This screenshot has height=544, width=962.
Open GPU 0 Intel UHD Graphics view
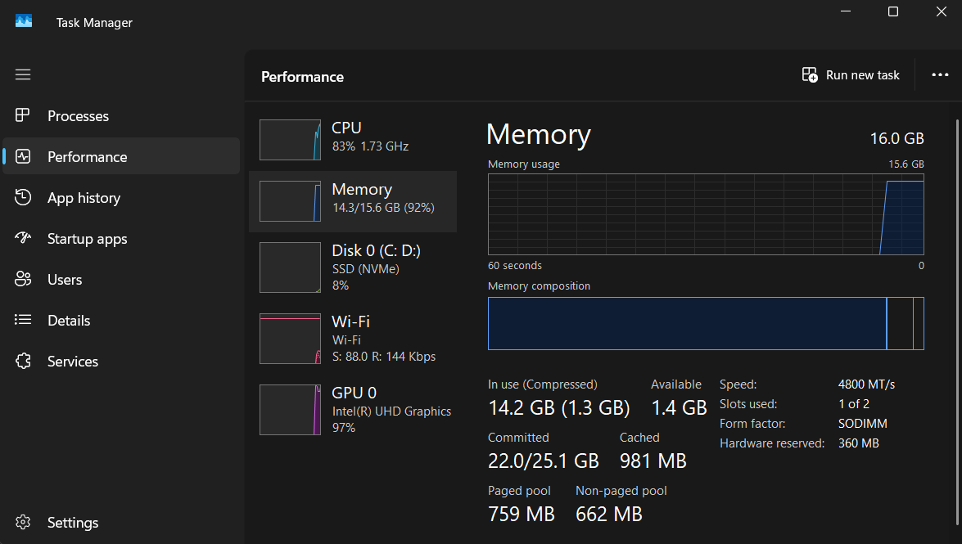point(353,409)
